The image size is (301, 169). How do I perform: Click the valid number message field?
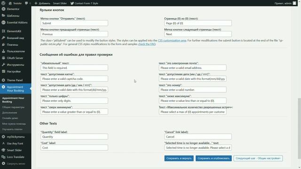[192, 90]
